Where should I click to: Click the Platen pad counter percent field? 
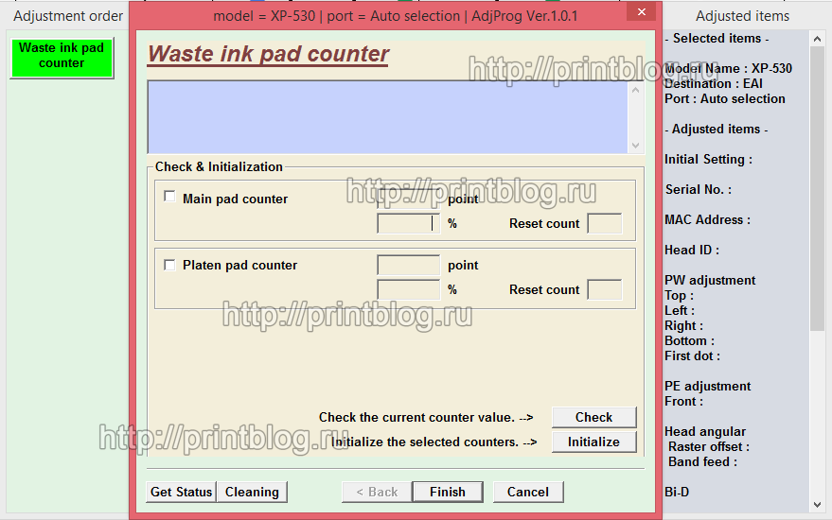pyautogui.click(x=409, y=290)
